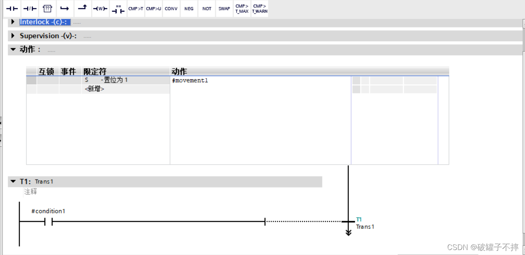Viewport: 525px width, 255px height.
Task: Insert an assignment coil -(W)-
Action: pos(100,8)
